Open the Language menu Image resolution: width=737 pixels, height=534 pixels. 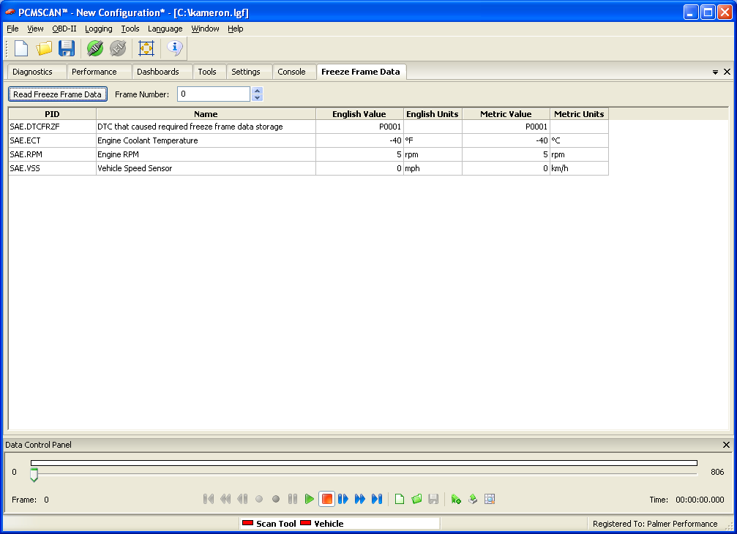[165, 29]
